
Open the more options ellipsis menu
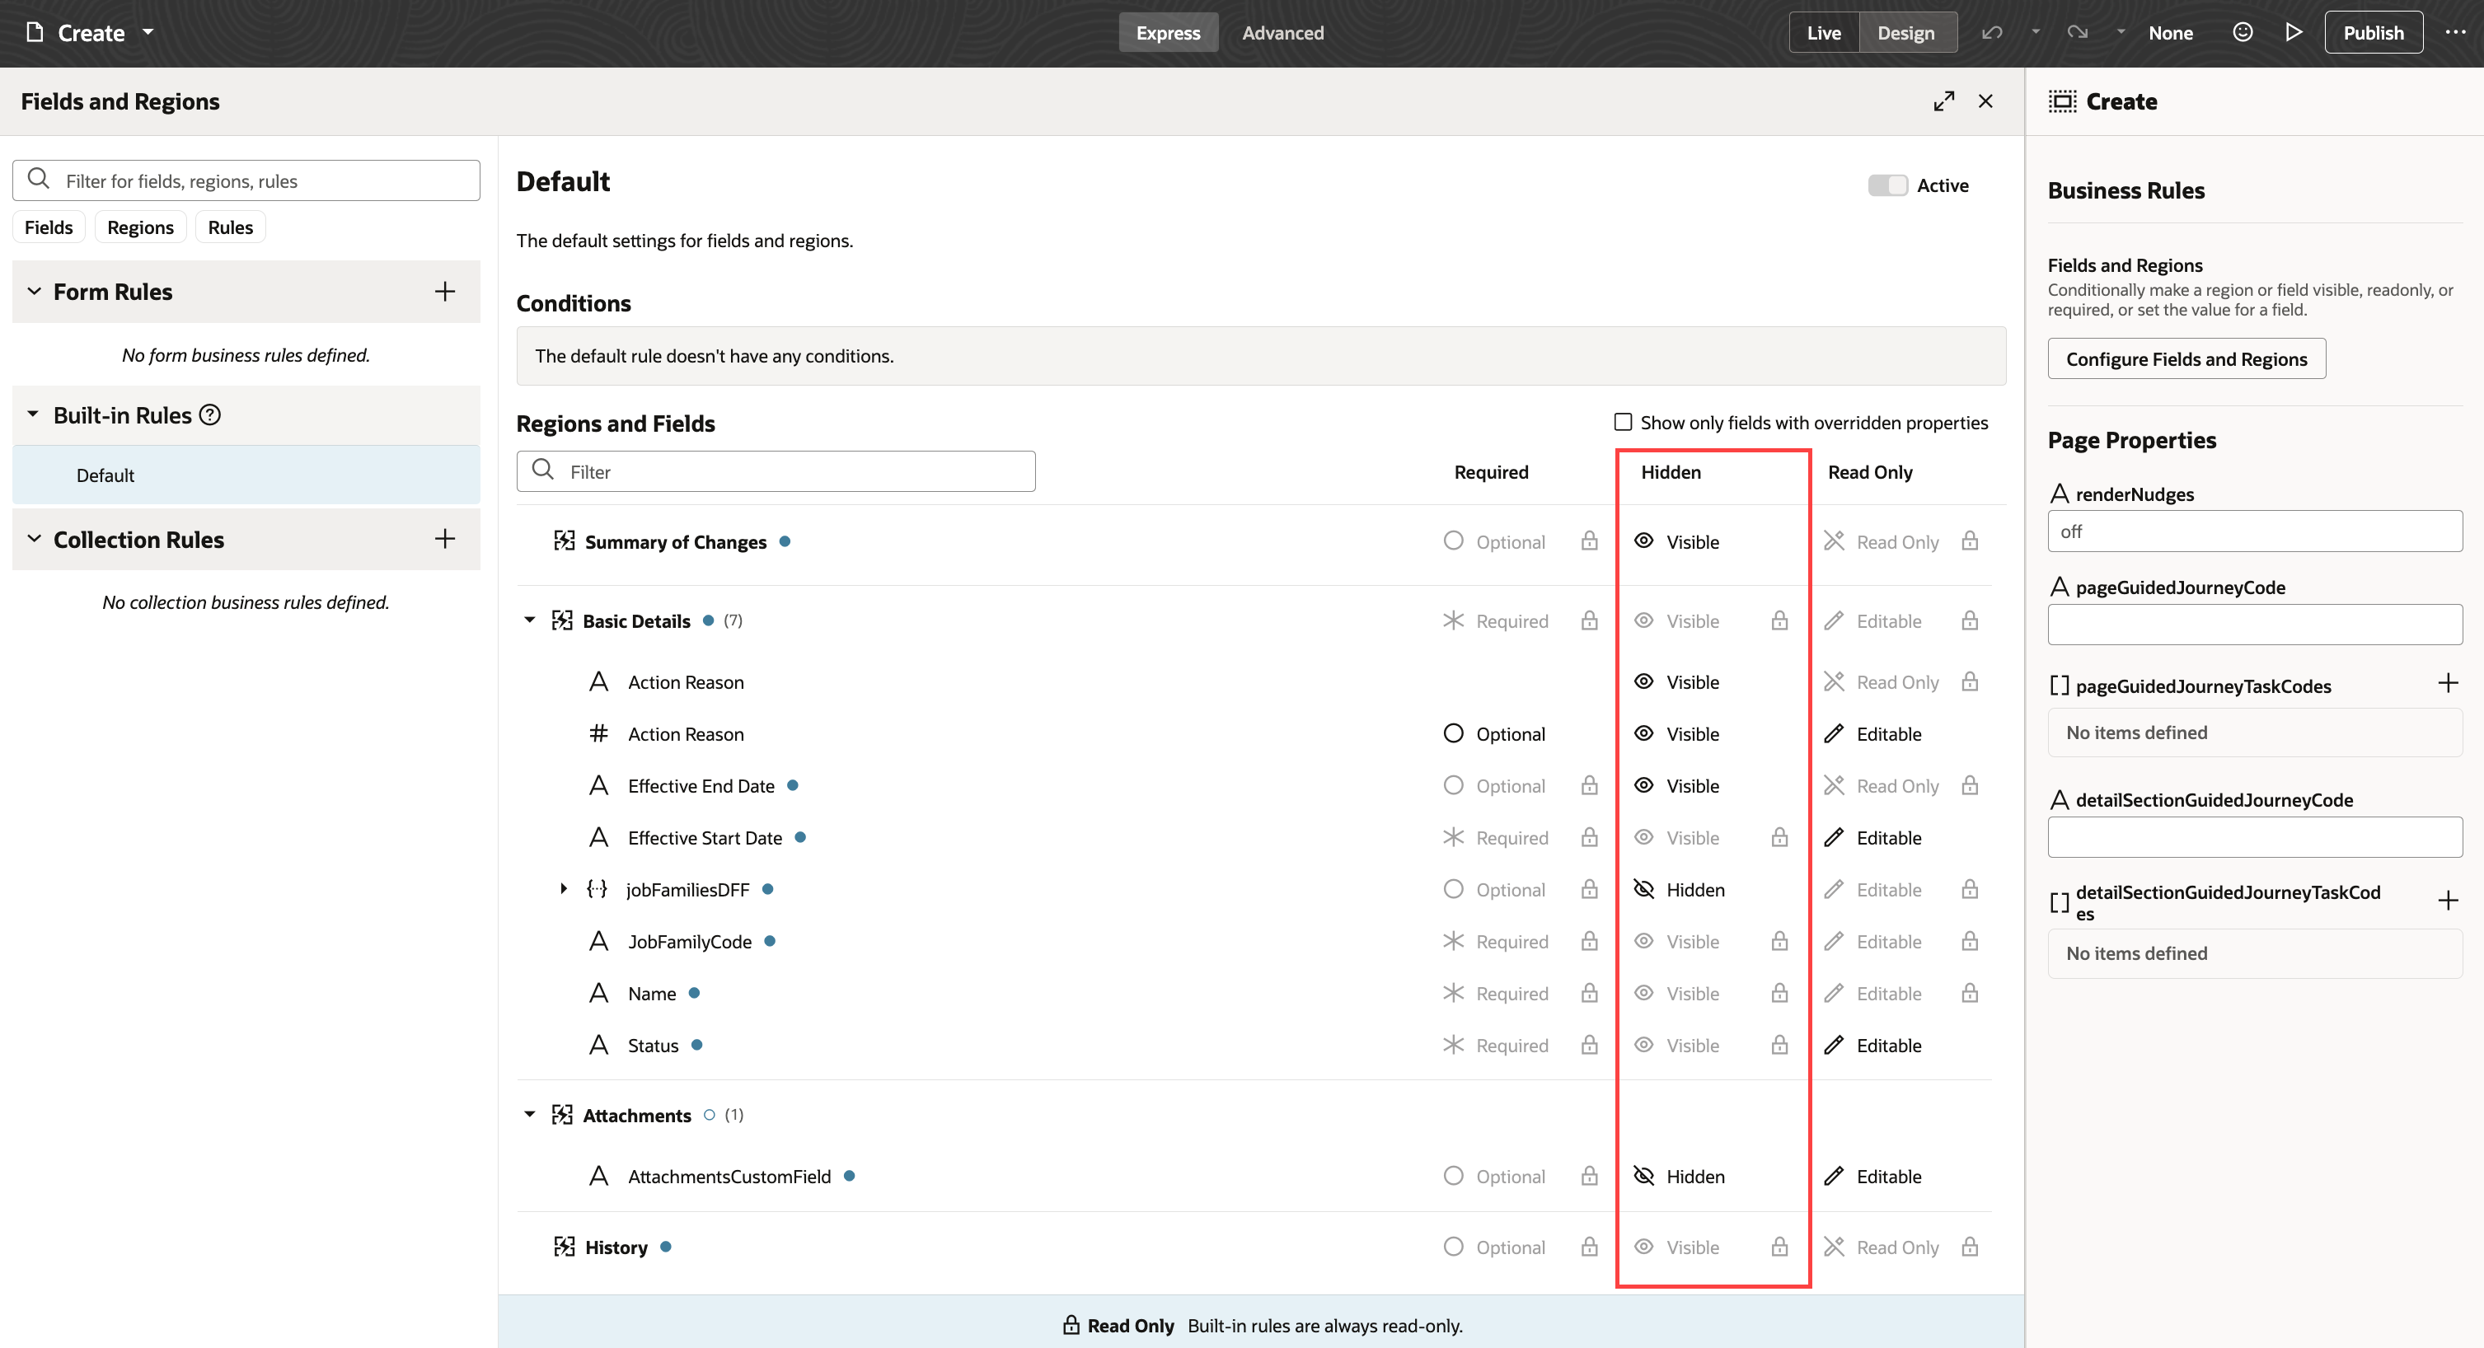pyautogui.click(x=2455, y=33)
